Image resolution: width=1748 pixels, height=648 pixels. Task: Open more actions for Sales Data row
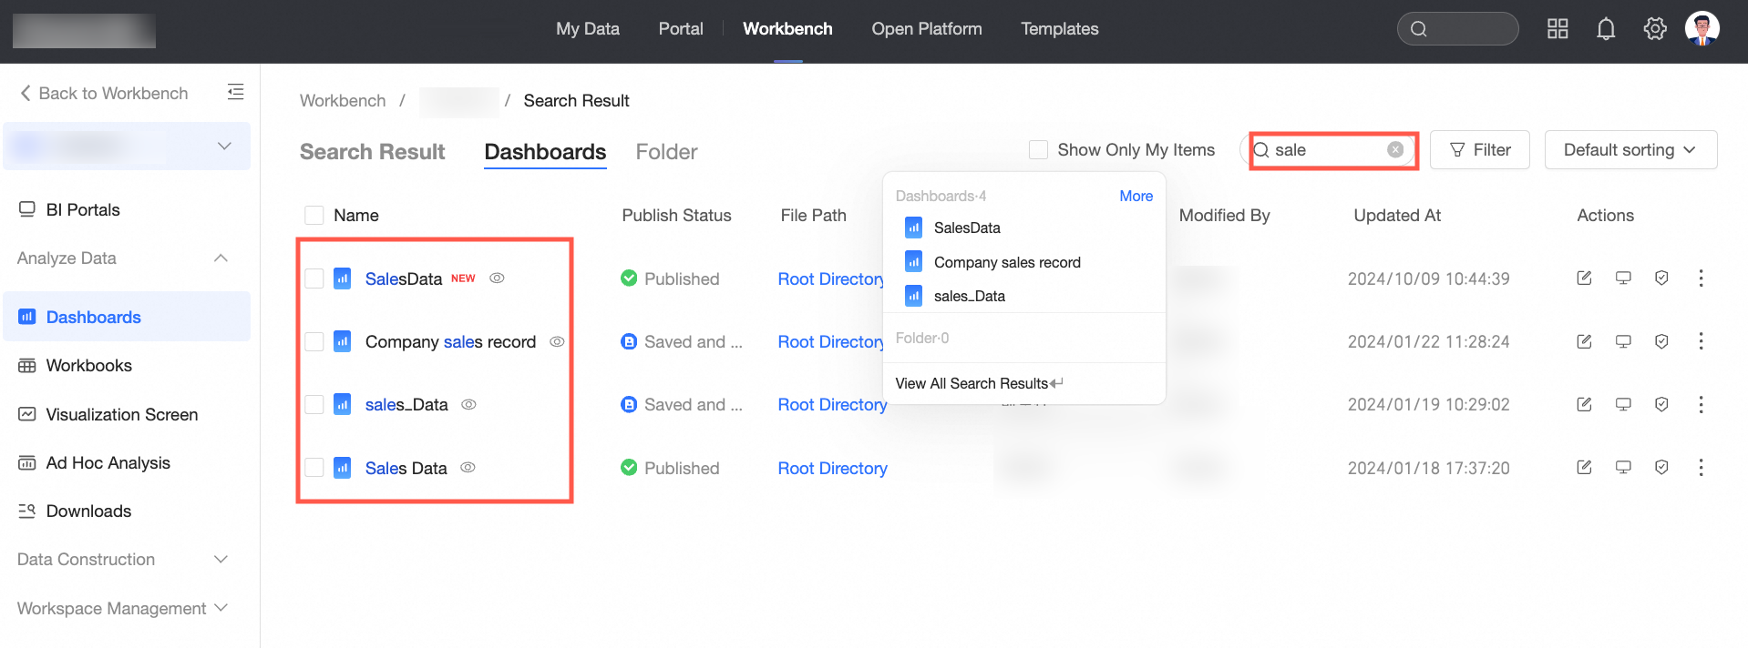pyautogui.click(x=1701, y=467)
